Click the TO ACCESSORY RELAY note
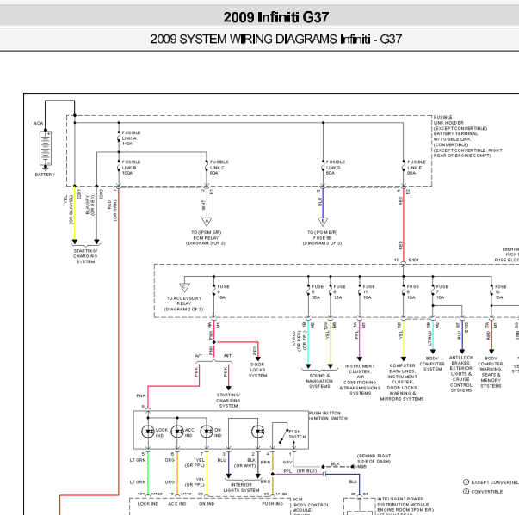The height and width of the screenshot is (515, 519). click(184, 303)
